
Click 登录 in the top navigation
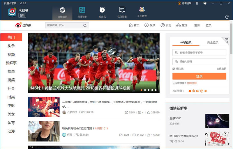(x=209, y=25)
